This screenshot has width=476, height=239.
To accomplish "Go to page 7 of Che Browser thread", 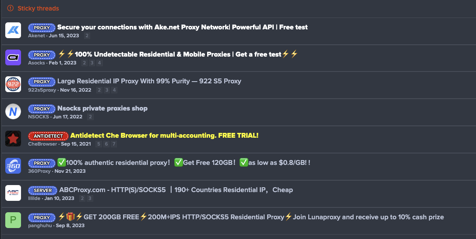I will [x=114, y=144].
